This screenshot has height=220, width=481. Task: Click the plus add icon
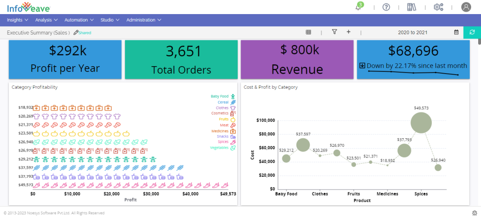(349, 32)
